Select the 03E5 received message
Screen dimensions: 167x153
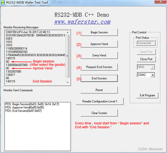(x=9, y=39)
